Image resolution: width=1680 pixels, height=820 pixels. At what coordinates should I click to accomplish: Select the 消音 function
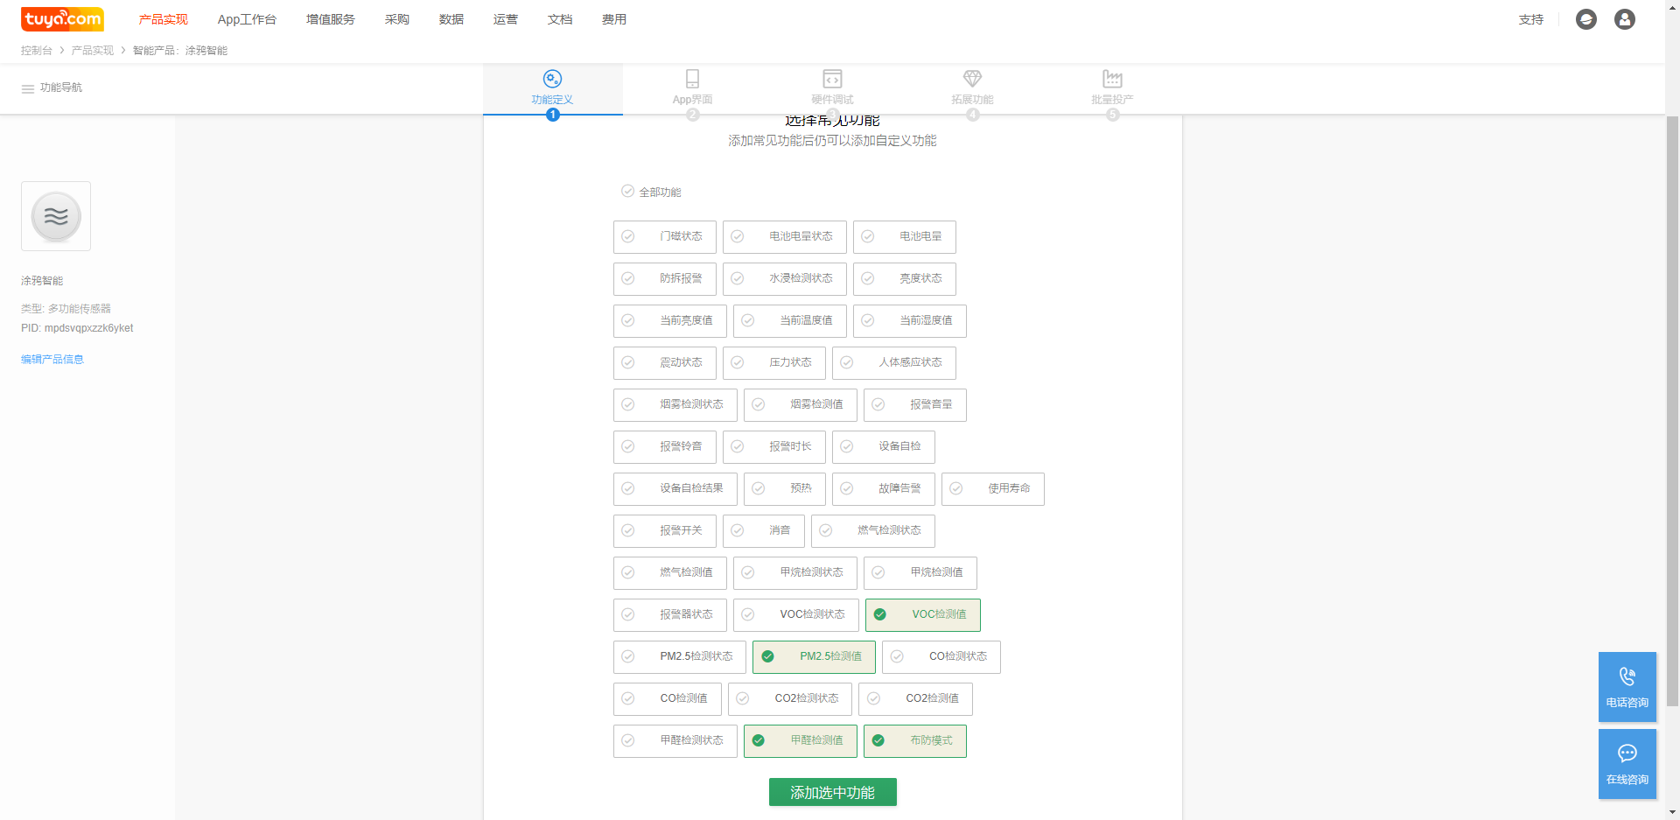pos(764,531)
